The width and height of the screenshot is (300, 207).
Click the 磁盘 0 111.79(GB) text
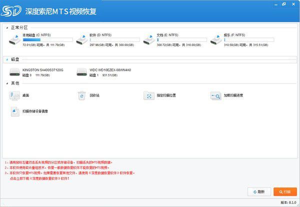36,75
